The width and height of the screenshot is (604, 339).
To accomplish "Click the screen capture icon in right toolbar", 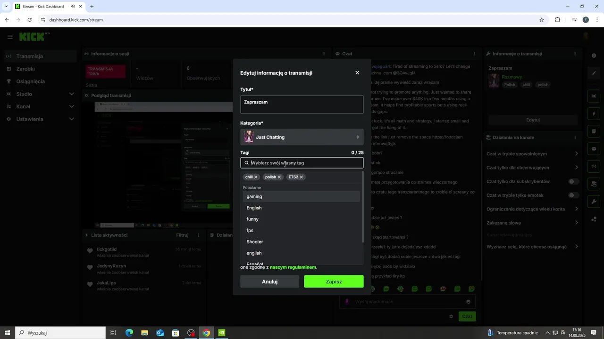I will pos(594,96).
